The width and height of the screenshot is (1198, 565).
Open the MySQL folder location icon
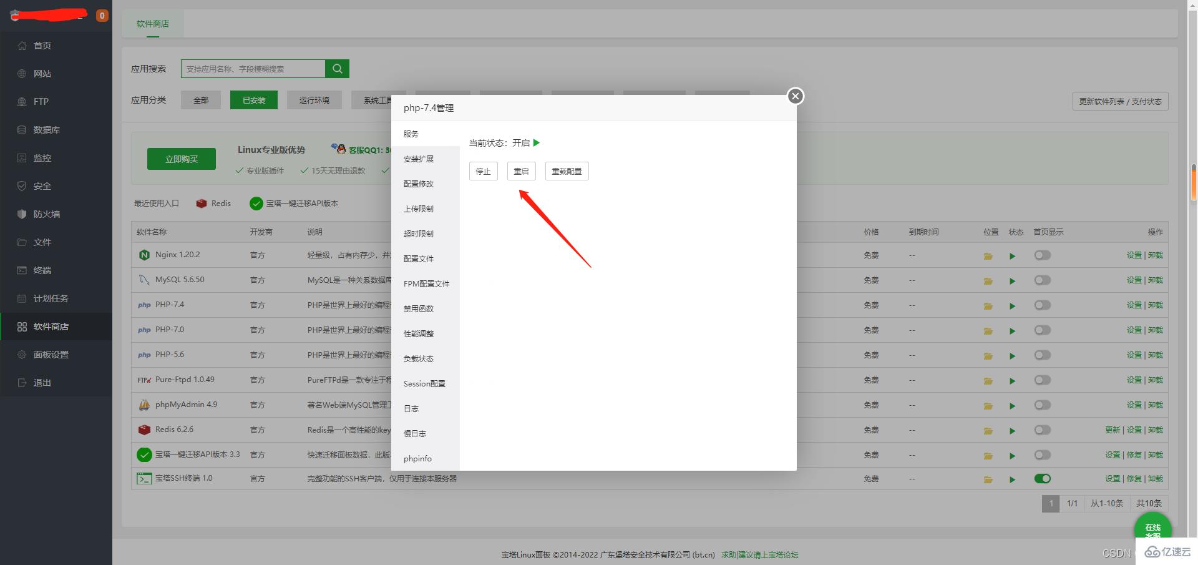(988, 281)
